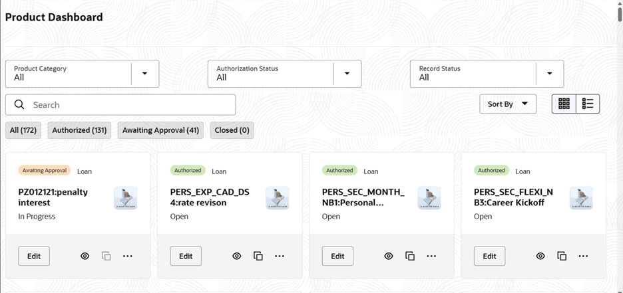Open more actions for PERS_SEC_MONTH_NB1 card
623x293 pixels.
coord(431,256)
